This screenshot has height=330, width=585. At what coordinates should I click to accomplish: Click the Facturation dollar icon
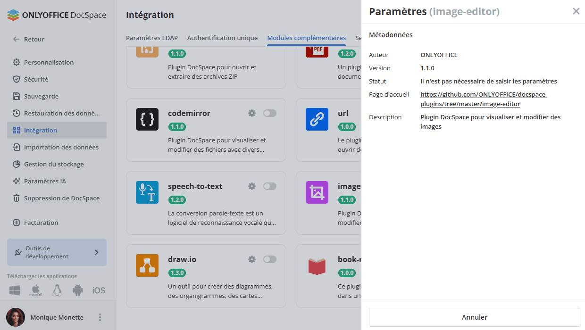click(x=17, y=223)
